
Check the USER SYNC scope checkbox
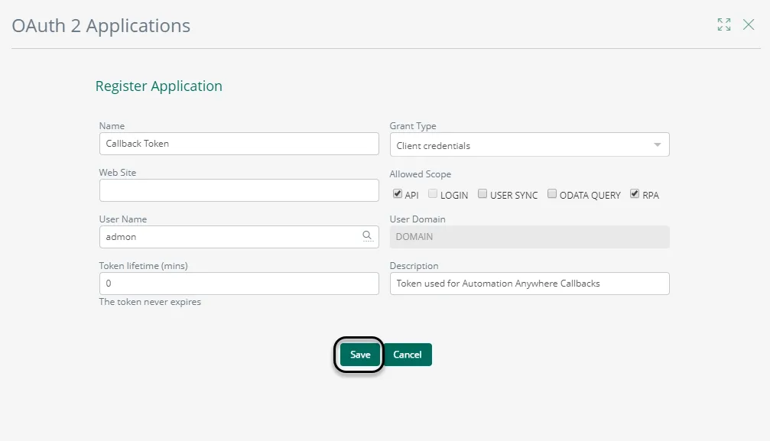pyautogui.click(x=482, y=194)
